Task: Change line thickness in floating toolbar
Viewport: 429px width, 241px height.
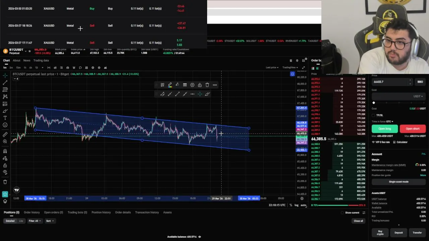Action: (x=185, y=85)
